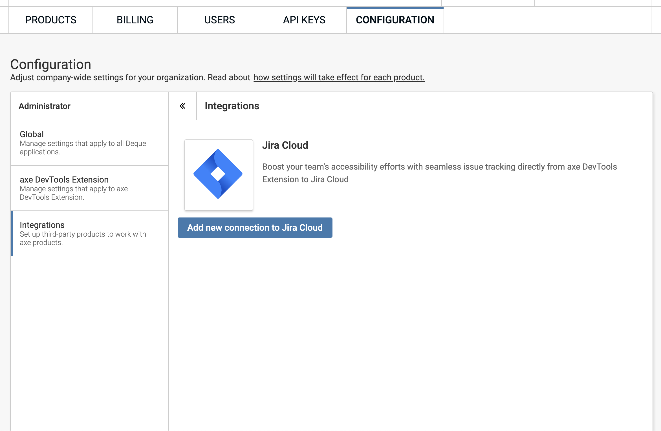This screenshot has height=431, width=661.
Task: Open the axe DevTools Extension settings
Action: click(x=64, y=179)
